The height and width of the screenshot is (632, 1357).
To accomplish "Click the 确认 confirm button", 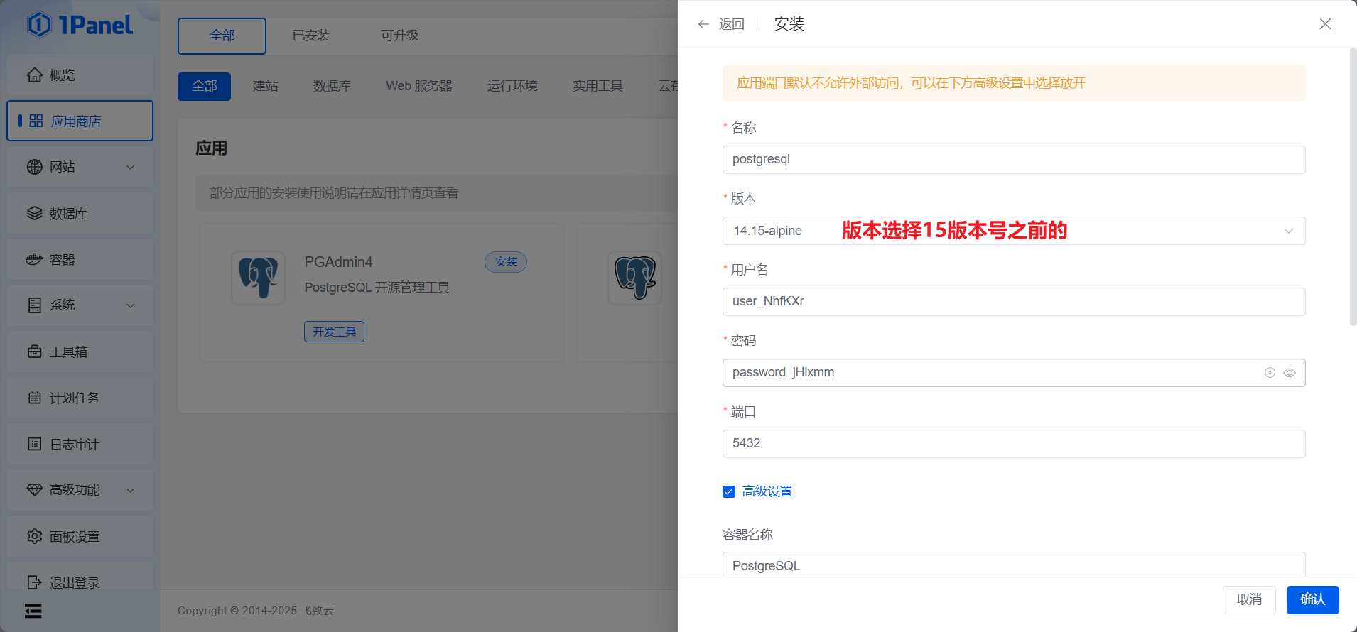I will tap(1312, 599).
